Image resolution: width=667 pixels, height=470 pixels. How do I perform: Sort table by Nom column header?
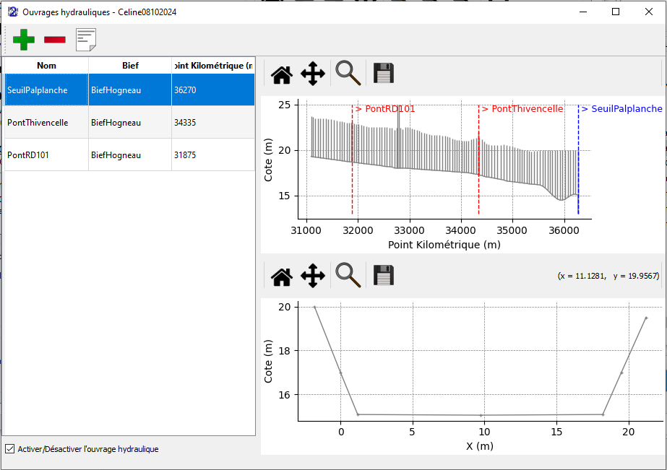coord(46,66)
